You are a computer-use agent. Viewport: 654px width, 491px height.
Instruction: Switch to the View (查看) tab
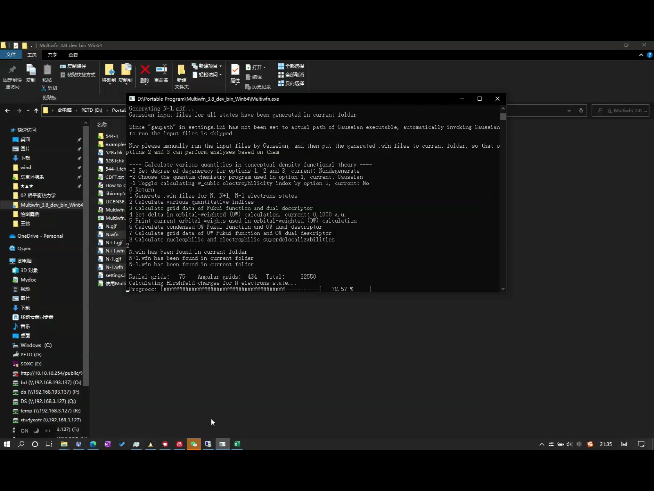[x=73, y=55]
